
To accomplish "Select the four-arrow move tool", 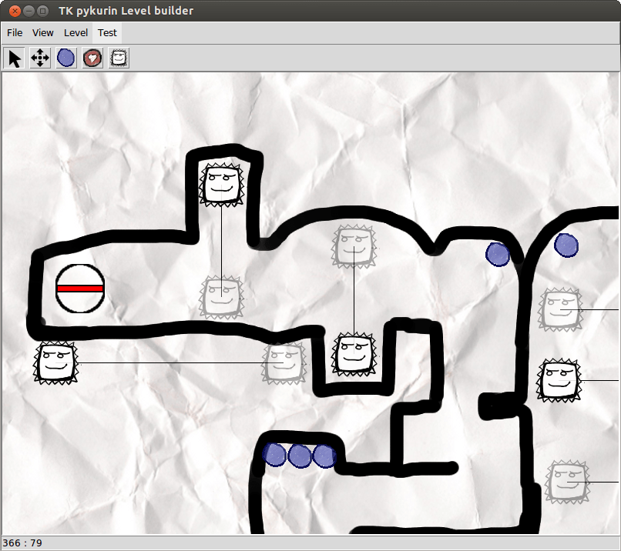I will click(40, 58).
